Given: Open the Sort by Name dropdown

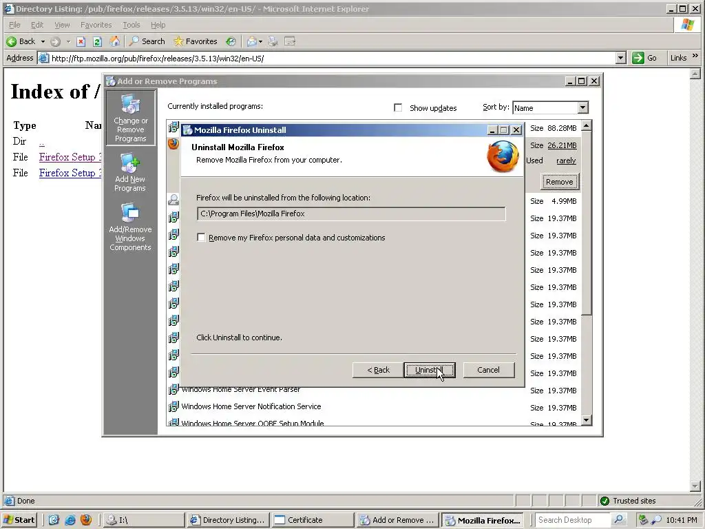Looking at the screenshot, I should tap(582, 107).
